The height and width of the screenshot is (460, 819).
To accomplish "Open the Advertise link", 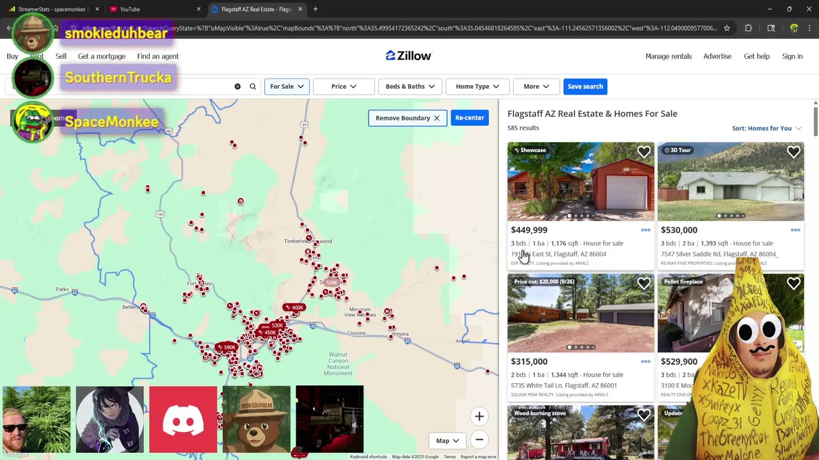I will click(x=717, y=56).
